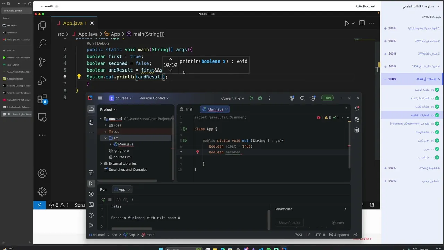Click IntelliJ green Run button in toolbar

(251, 98)
